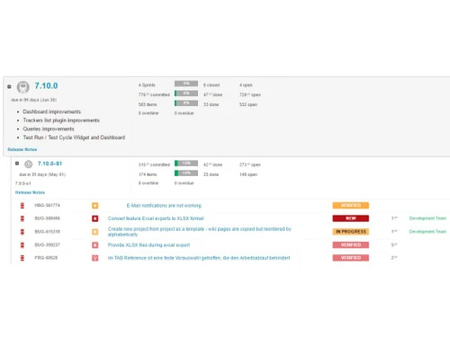Click orange type icon of Create new project item
The height and width of the screenshot is (337, 450).
pyautogui.click(x=95, y=232)
